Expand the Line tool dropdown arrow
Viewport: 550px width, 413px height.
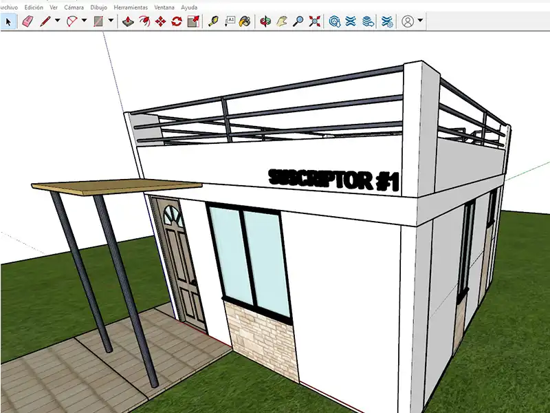(x=57, y=21)
